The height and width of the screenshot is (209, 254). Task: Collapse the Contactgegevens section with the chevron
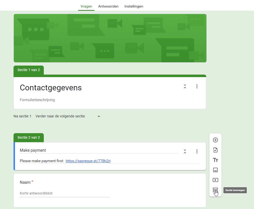pyautogui.click(x=185, y=86)
